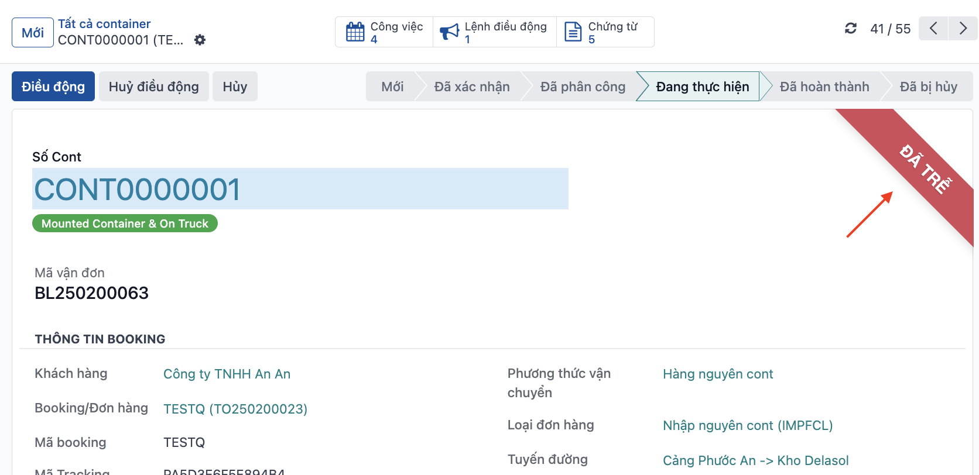Viewport: 979px width, 475px height.
Task: Set status to Đã phân công
Action: click(583, 87)
